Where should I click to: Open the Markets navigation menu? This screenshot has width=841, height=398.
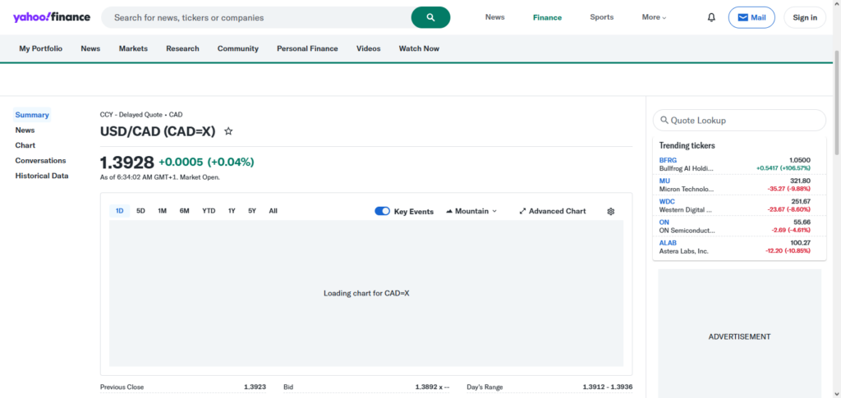133,48
